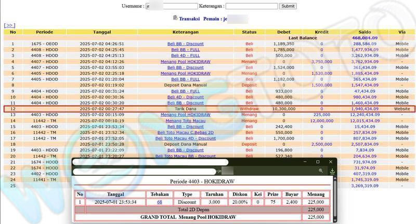Open the Menang Toto Macau link
The width and height of the screenshot is (416, 224).
pos(186,121)
